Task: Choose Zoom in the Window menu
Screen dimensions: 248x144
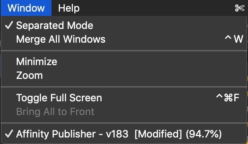Action: coord(124,75)
